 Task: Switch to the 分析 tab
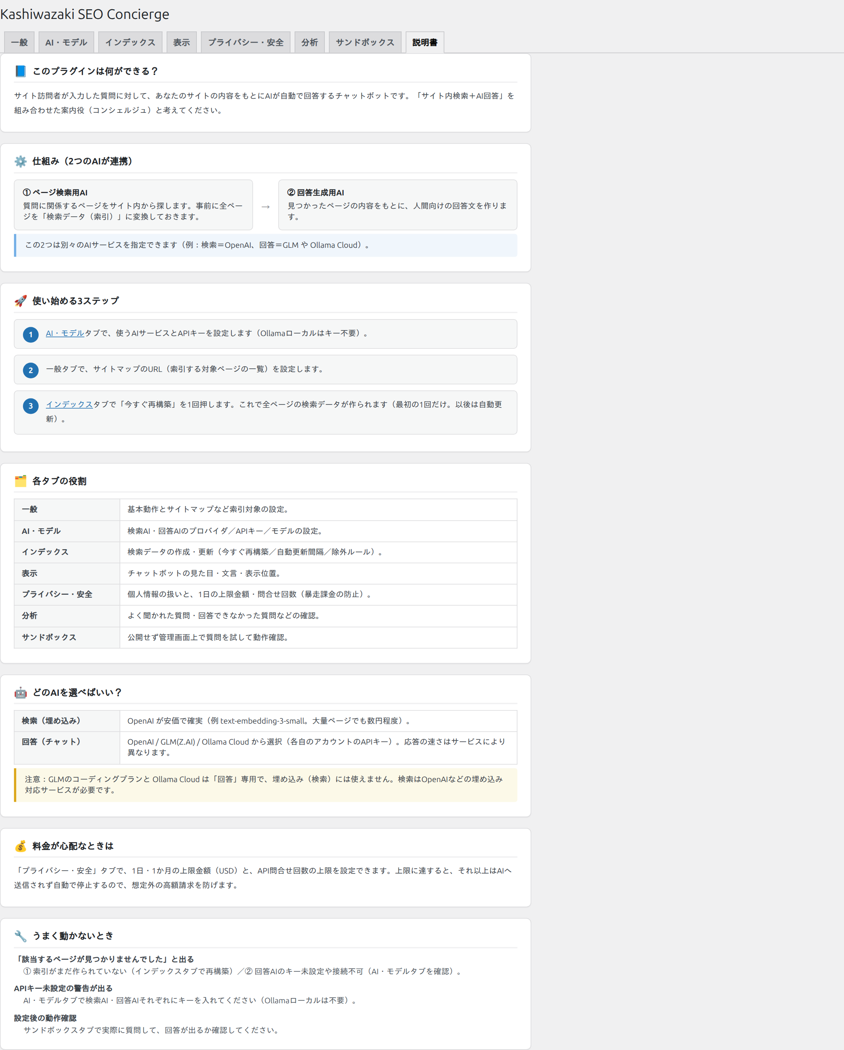coord(310,42)
